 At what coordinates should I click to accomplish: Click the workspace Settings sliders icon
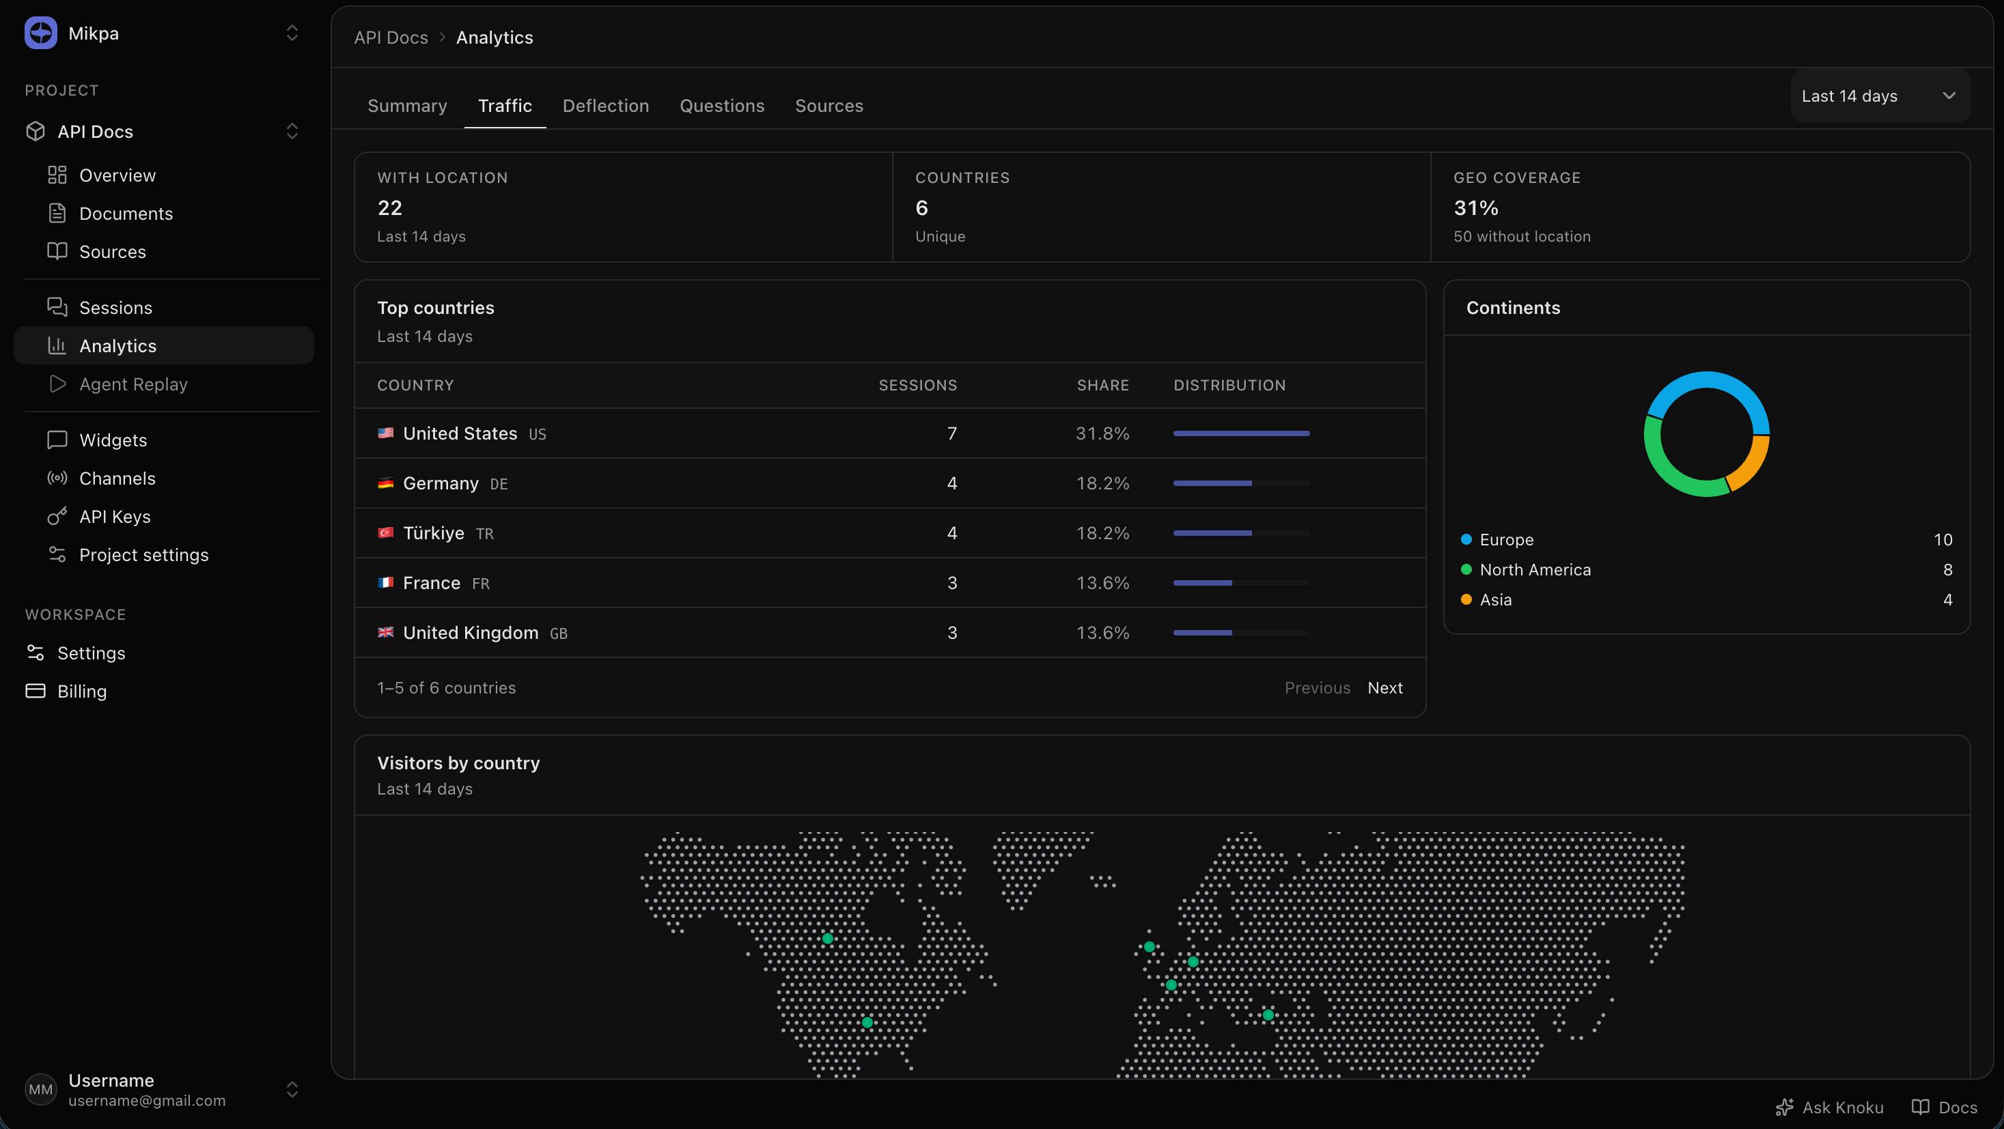click(35, 653)
